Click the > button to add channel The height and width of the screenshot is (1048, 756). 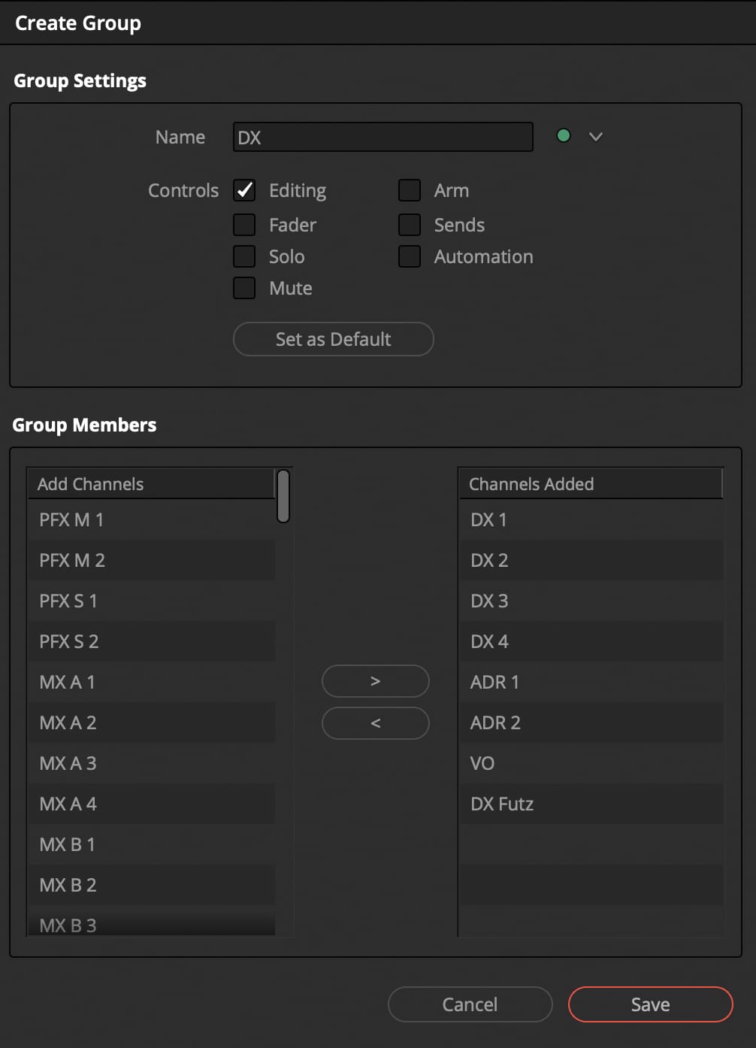375,681
